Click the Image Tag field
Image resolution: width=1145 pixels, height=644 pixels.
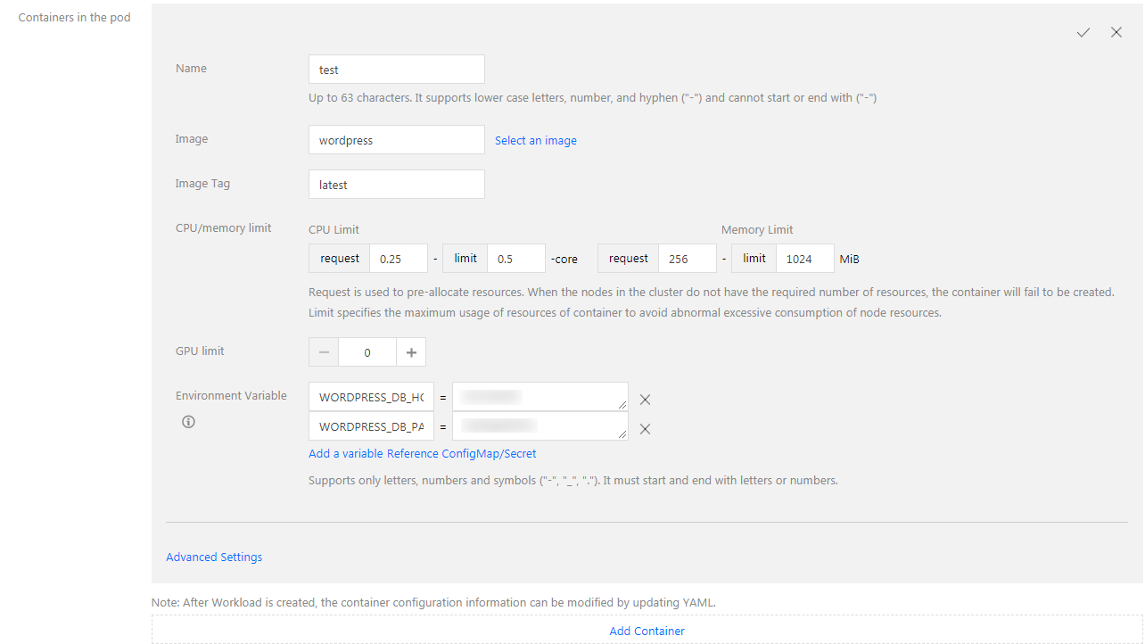click(x=396, y=185)
